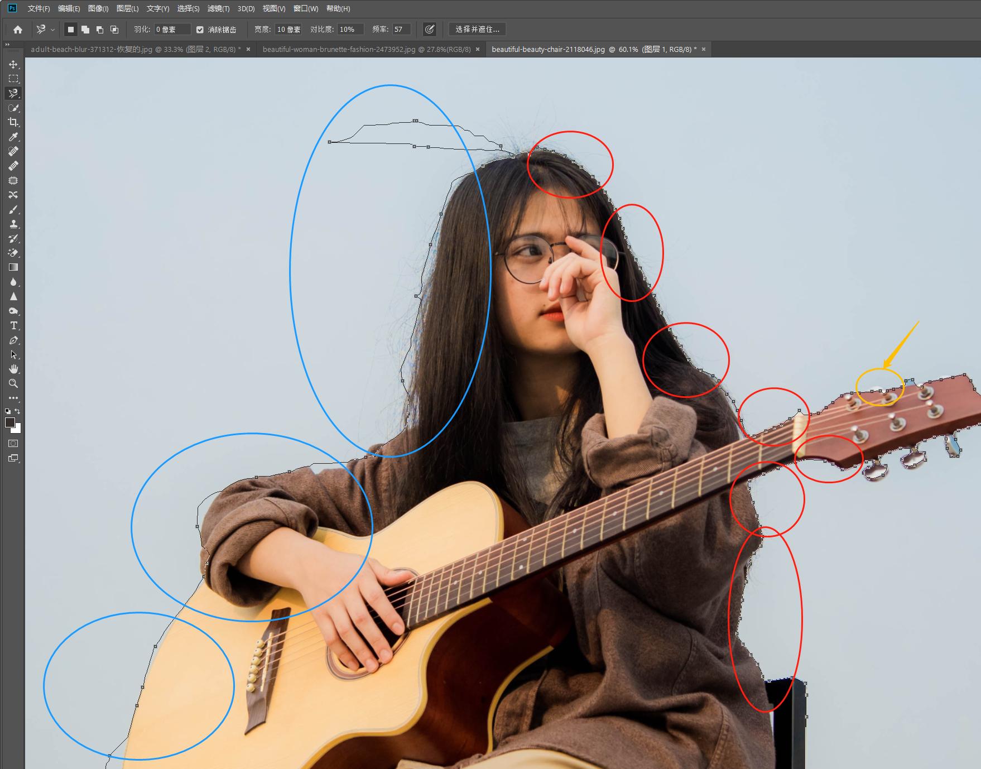This screenshot has width=981, height=769.
Task: Expand the toolbar with double-arrow icon
Action: pyautogui.click(x=7, y=45)
